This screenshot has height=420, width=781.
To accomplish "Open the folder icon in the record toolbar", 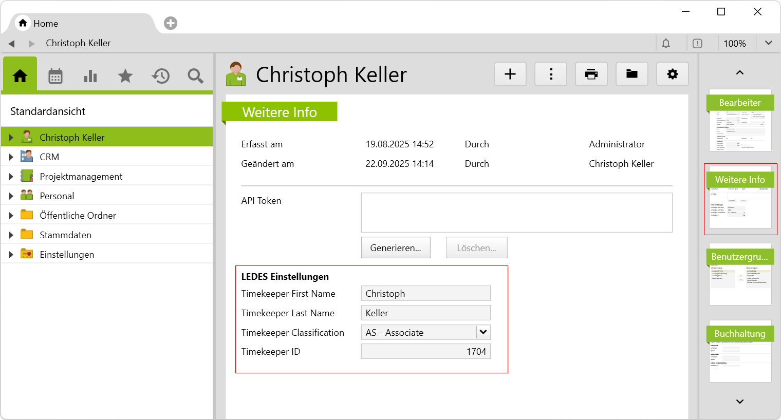I will (x=632, y=74).
